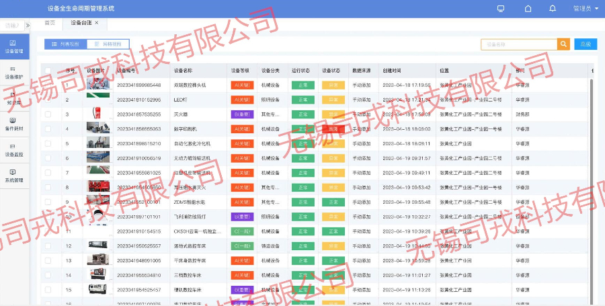The height and width of the screenshot is (306, 605).
Task: Switch to the 首页 tab
Action: (x=49, y=23)
